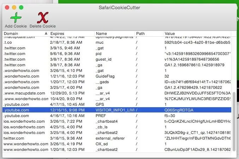Select the .twitter.com row expiring 3/9/15, 9:46 AM
This screenshot has width=239, height=159.
pyautogui.click(x=117, y=48)
